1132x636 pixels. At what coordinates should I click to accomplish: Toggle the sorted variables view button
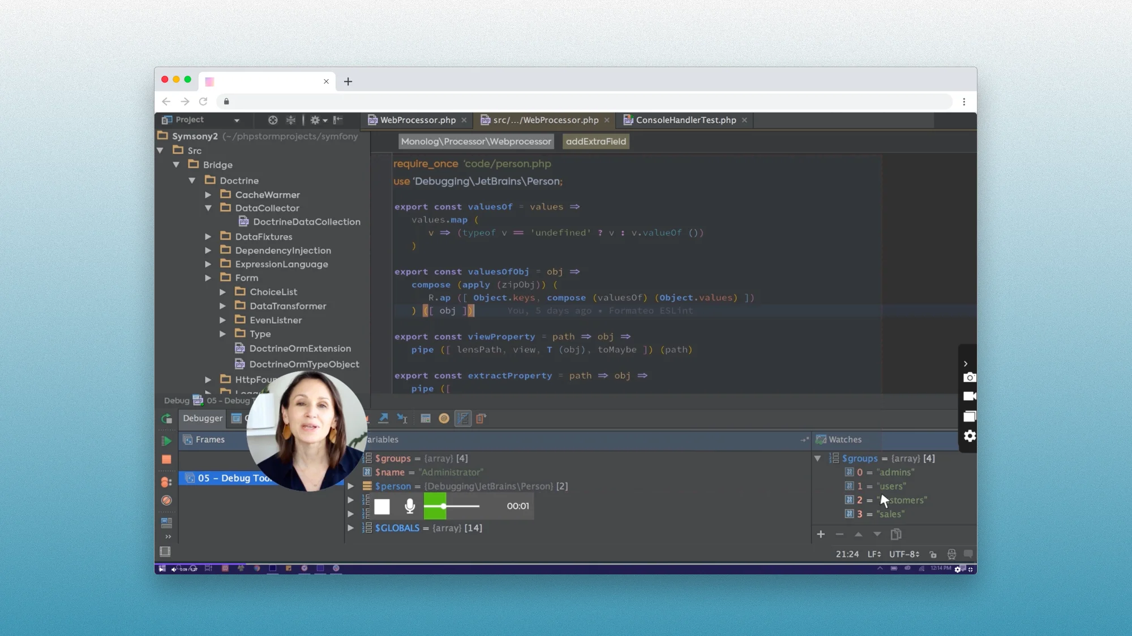(x=463, y=418)
